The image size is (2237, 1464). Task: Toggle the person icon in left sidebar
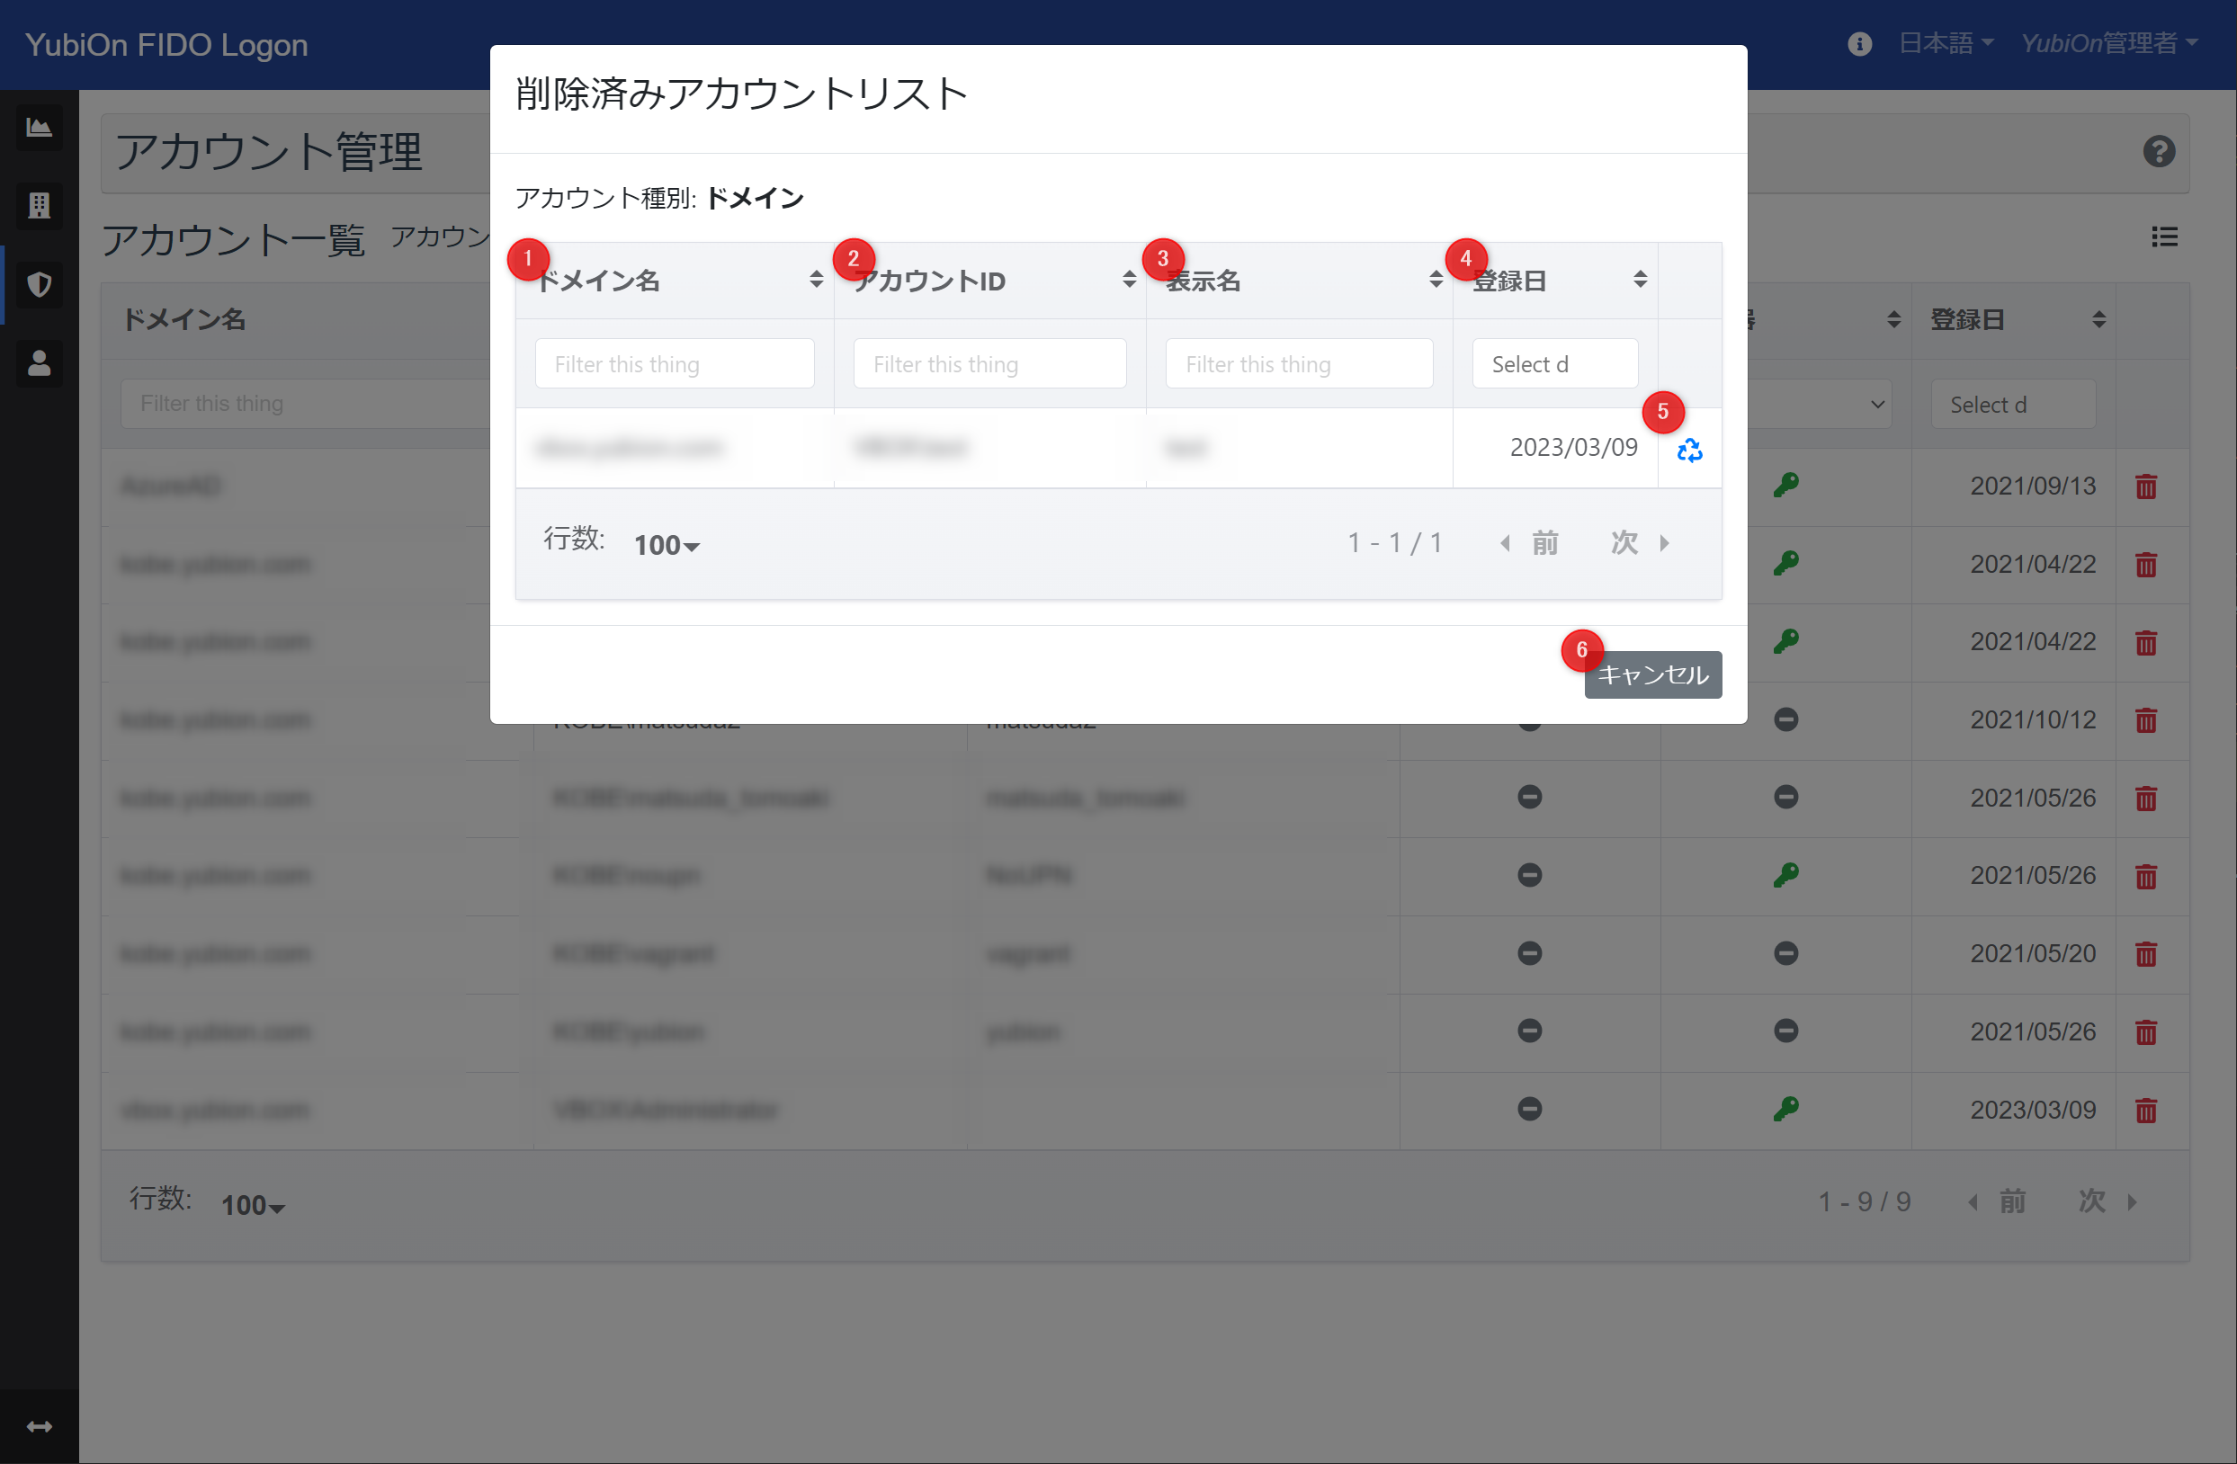coord(40,362)
